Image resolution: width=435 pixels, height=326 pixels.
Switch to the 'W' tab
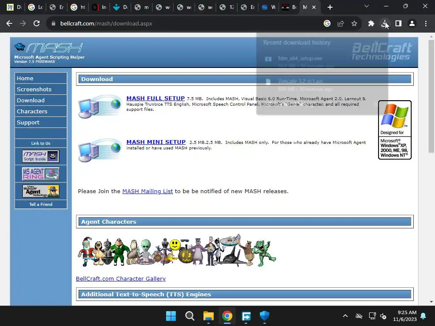268,7
